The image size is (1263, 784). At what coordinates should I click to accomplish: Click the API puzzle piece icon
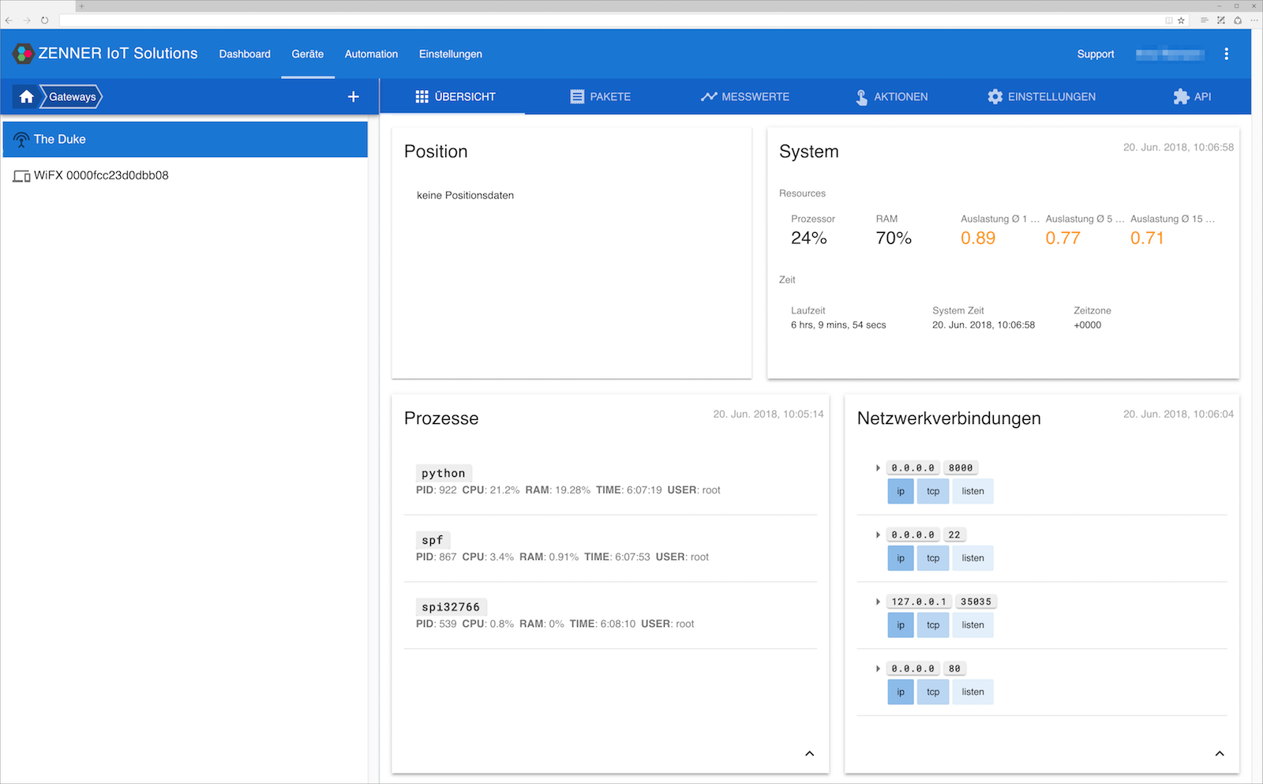pos(1181,96)
